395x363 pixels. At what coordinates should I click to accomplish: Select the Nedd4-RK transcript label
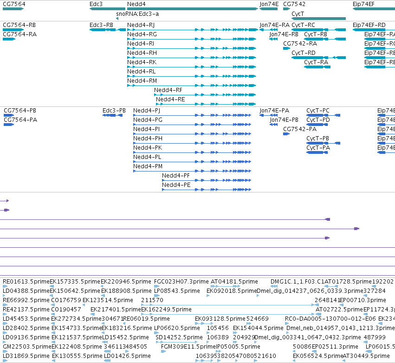[142, 62]
